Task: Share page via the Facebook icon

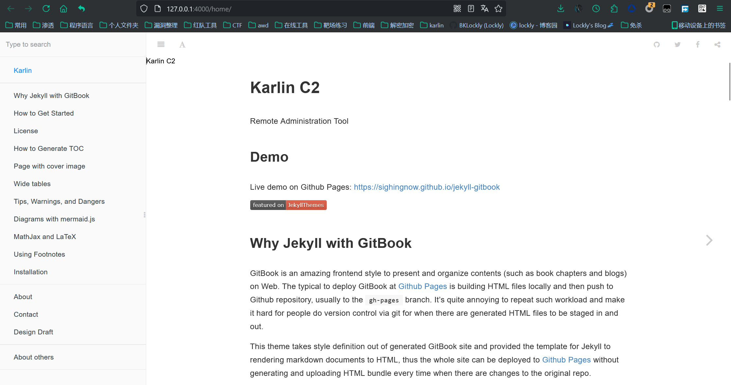Action: point(698,44)
